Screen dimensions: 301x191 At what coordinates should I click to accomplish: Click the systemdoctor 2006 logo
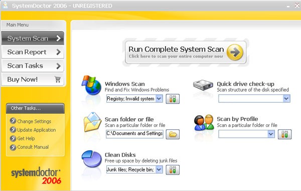pos(36,175)
